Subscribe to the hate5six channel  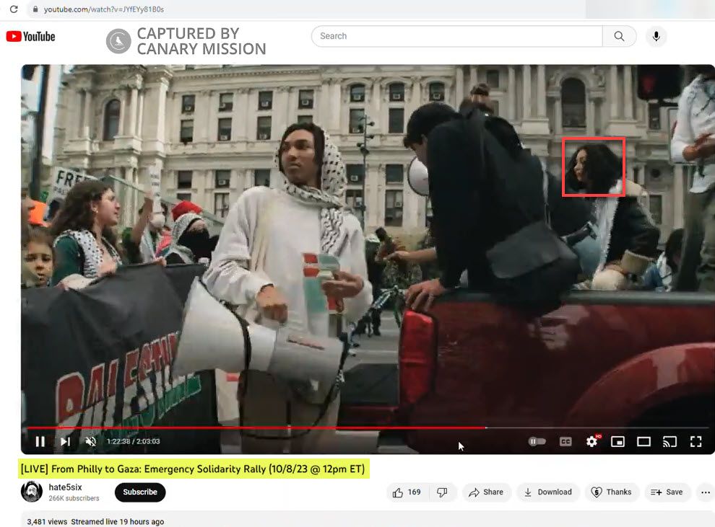[140, 492]
